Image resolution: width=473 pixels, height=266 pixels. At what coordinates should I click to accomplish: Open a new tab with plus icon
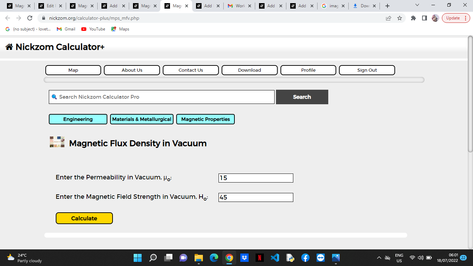tap(387, 6)
